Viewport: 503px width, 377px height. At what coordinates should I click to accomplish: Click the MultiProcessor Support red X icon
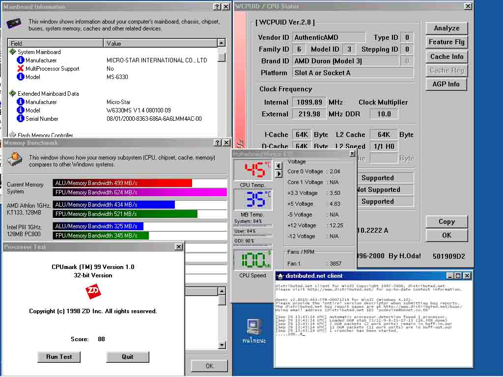21,68
